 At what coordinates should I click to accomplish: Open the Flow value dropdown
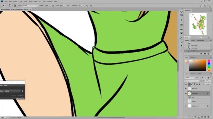coord(65,6)
